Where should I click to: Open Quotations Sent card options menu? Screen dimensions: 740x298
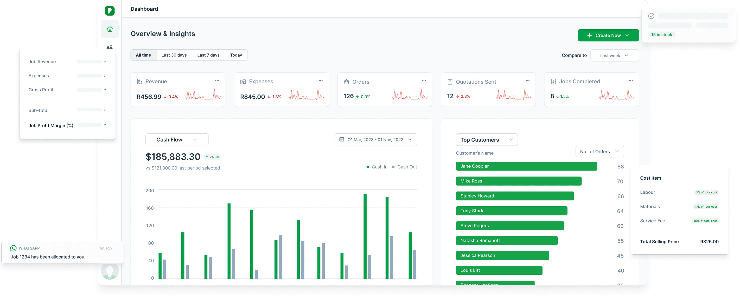pyautogui.click(x=527, y=81)
